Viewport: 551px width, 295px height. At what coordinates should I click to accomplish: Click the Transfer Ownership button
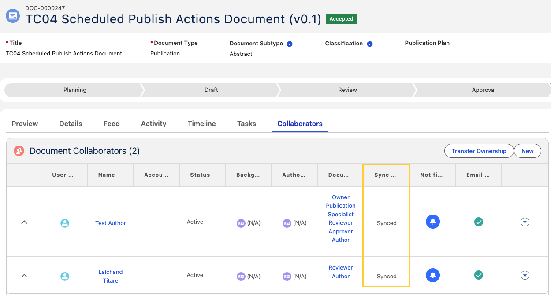pyautogui.click(x=479, y=151)
